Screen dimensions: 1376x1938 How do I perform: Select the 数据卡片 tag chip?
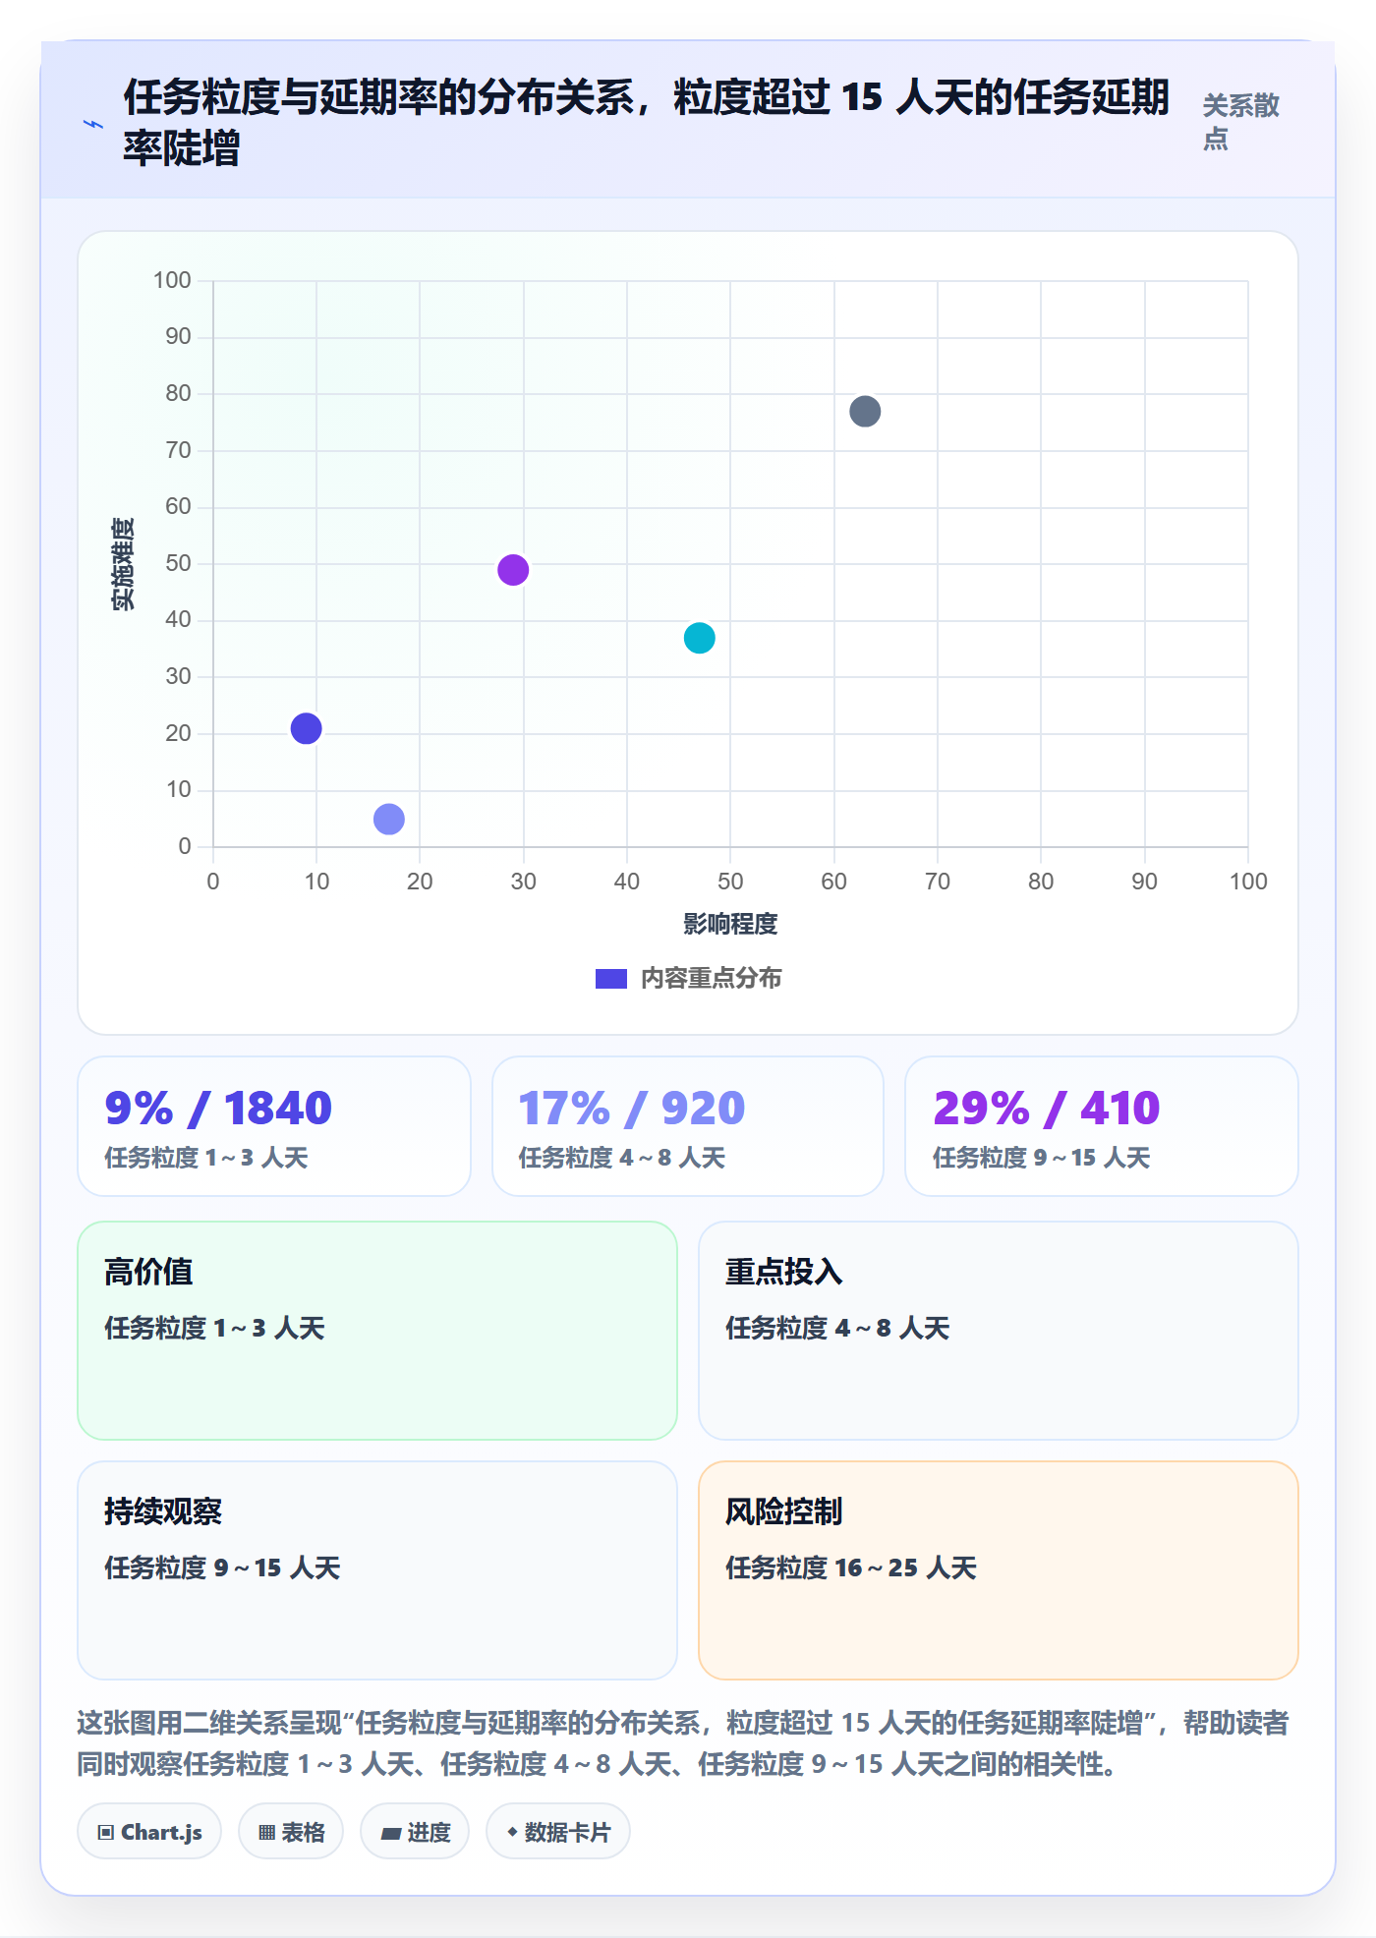click(558, 1832)
